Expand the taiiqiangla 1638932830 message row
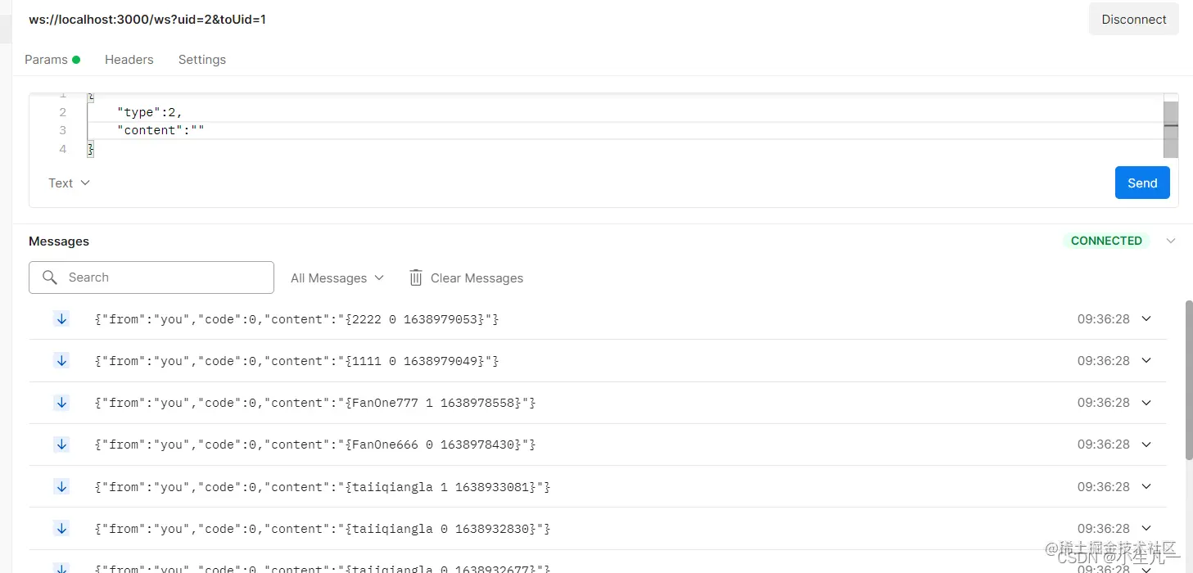1193x573 pixels. tap(1146, 529)
